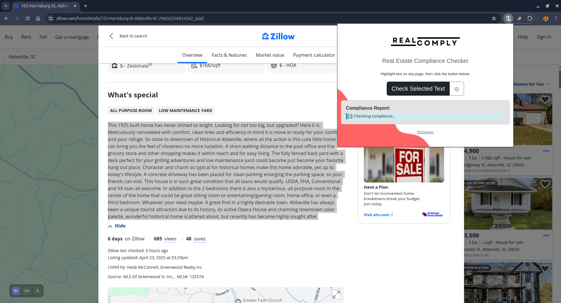Collapse description with Hide chevron
This screenshot has width=561, height=303.
click(x=117, y=226)
